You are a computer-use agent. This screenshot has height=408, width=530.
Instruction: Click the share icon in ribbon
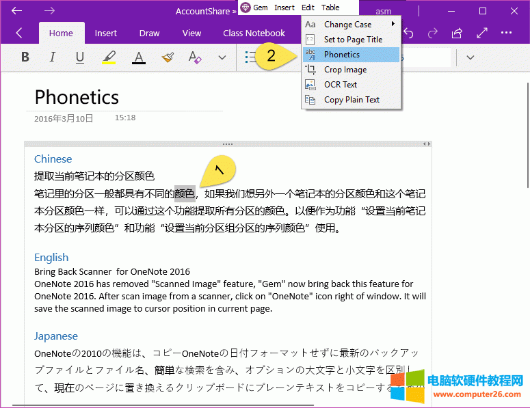click(457, 33)
